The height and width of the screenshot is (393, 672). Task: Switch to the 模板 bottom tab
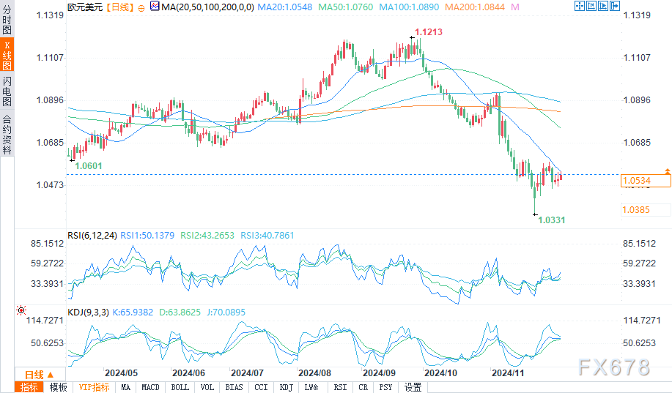coord(59,387)
